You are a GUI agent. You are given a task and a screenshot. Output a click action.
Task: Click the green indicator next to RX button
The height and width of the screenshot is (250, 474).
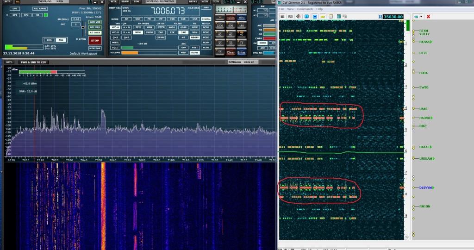[x=46, y=15]
